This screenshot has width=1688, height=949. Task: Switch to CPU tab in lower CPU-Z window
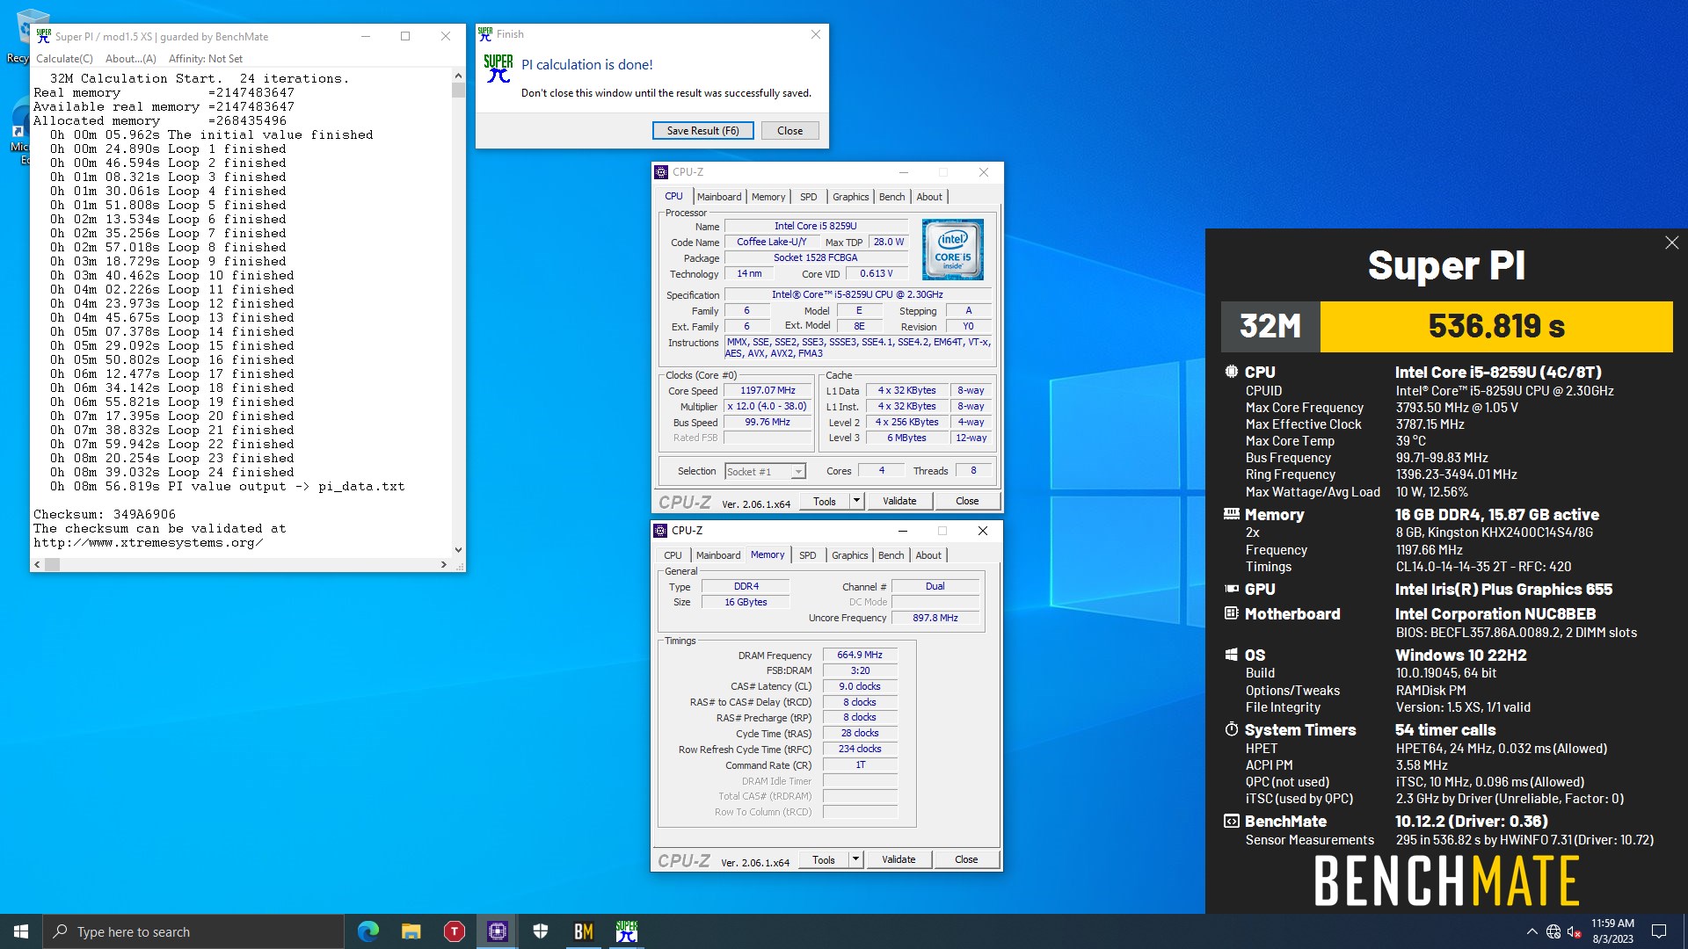673,555
